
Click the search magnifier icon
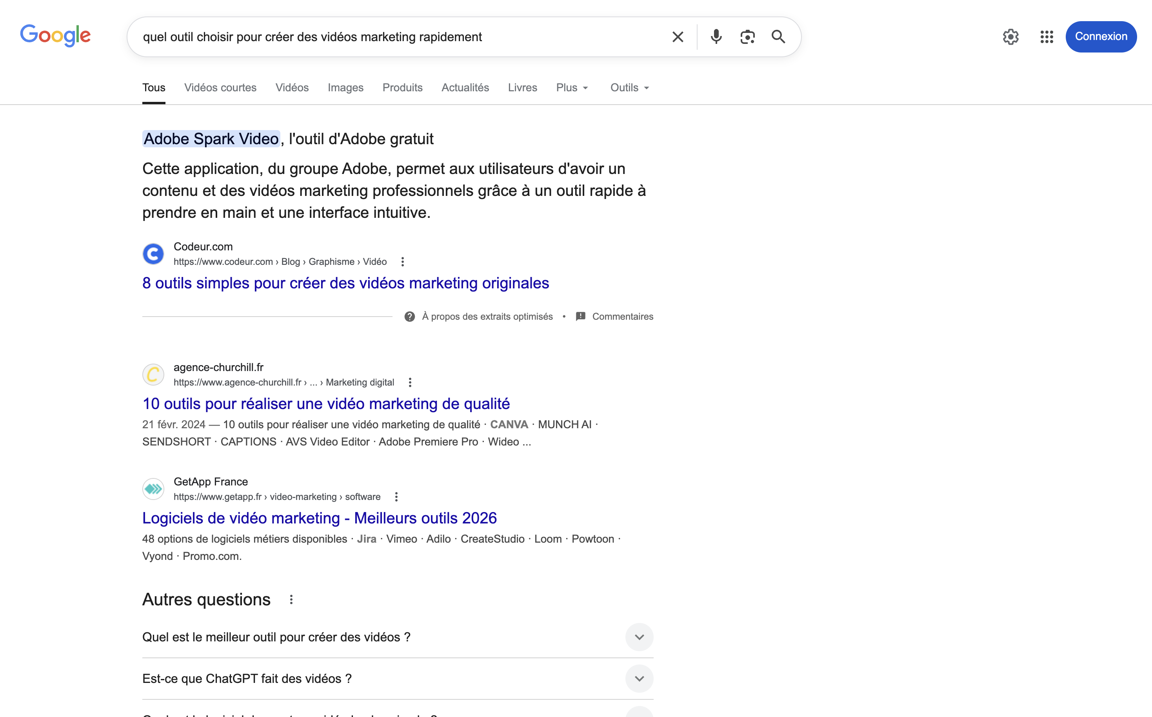tap(778, 36)
